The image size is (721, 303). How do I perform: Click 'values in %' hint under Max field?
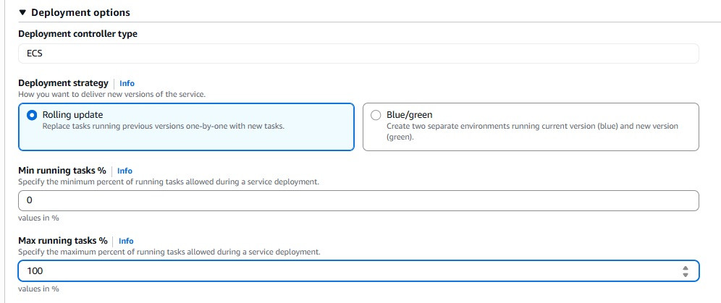point(38,289)
